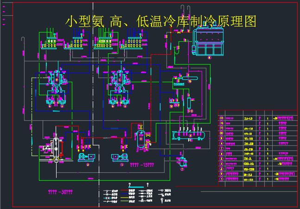This screenshot has height=209, width=300.
Task: Click circled number 7 in the equipment table
Action: 222,149
